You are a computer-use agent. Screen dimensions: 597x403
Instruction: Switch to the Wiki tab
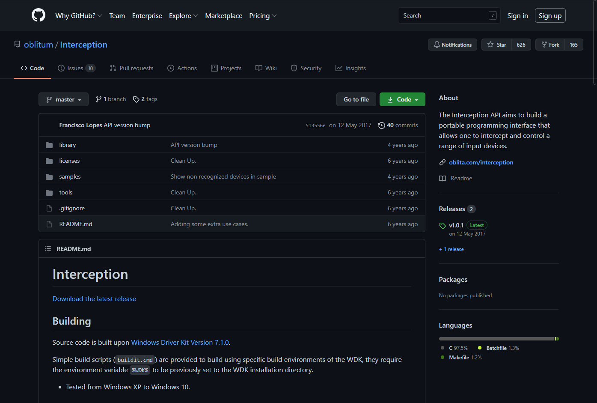coord(266,68)
